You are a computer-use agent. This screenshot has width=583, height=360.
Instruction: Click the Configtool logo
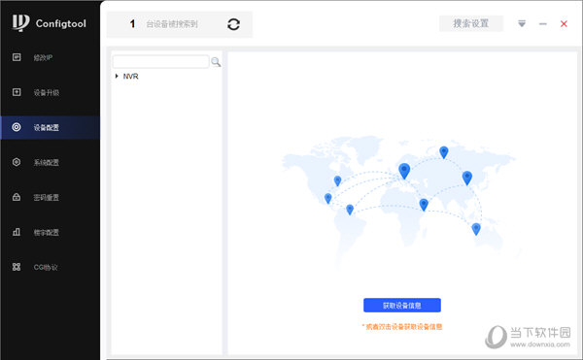pyautogui.click(x=49, y=23)
